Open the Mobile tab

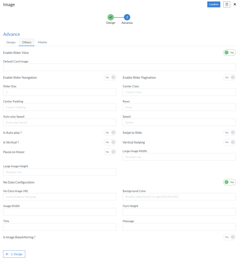point(42,42)
